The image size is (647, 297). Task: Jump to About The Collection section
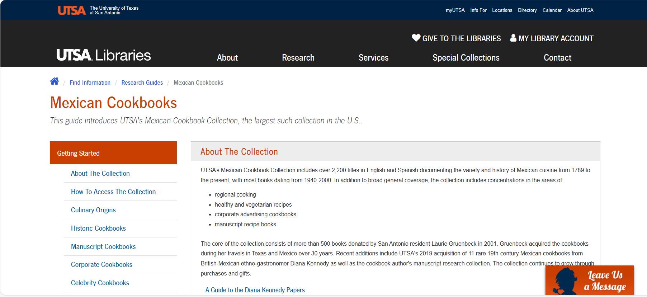100,173
